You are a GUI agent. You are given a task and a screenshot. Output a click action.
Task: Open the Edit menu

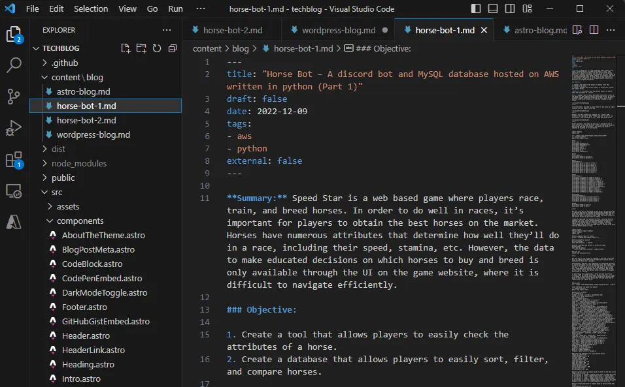point(56,8)
